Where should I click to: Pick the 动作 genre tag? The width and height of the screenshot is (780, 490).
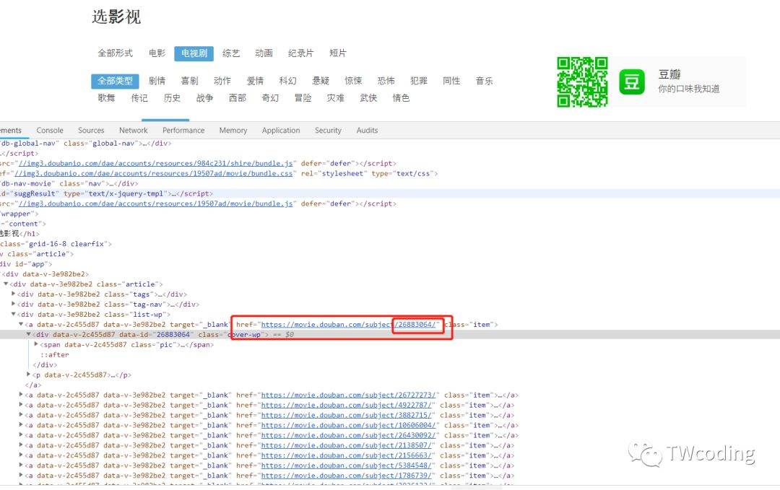point(222,81)
